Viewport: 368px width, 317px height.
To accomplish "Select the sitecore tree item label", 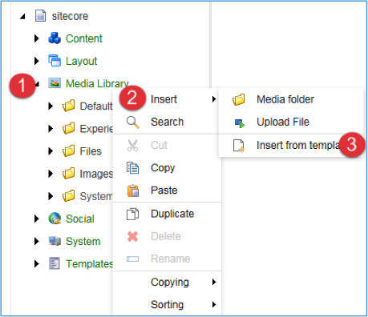I will [x=70, y=16].
